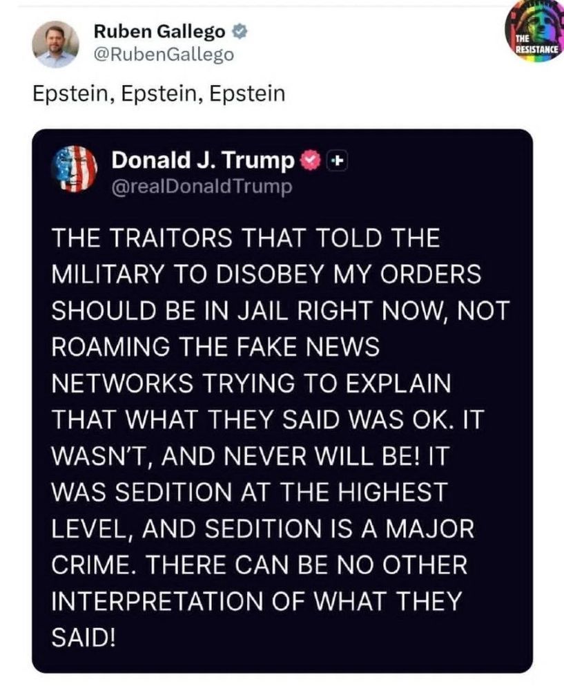564x691 pixels.
Task: Click the red verified badge beside Trump
Action: 310,161
